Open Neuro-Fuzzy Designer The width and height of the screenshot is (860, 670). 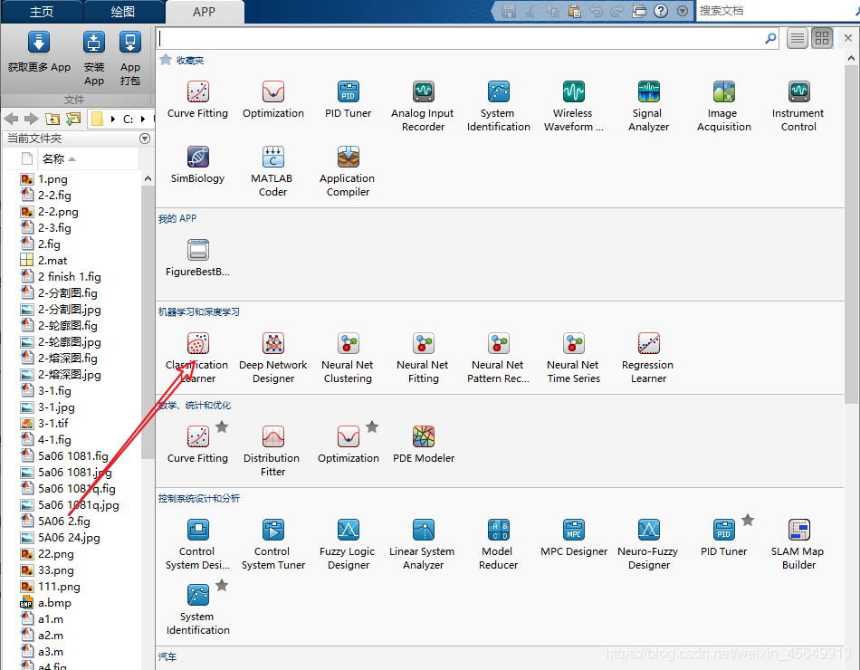pyautogui.click(x=648, y=544)
